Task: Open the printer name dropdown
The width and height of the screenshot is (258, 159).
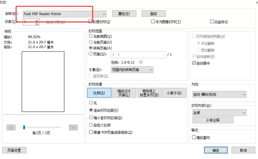Action: (64, 14)
